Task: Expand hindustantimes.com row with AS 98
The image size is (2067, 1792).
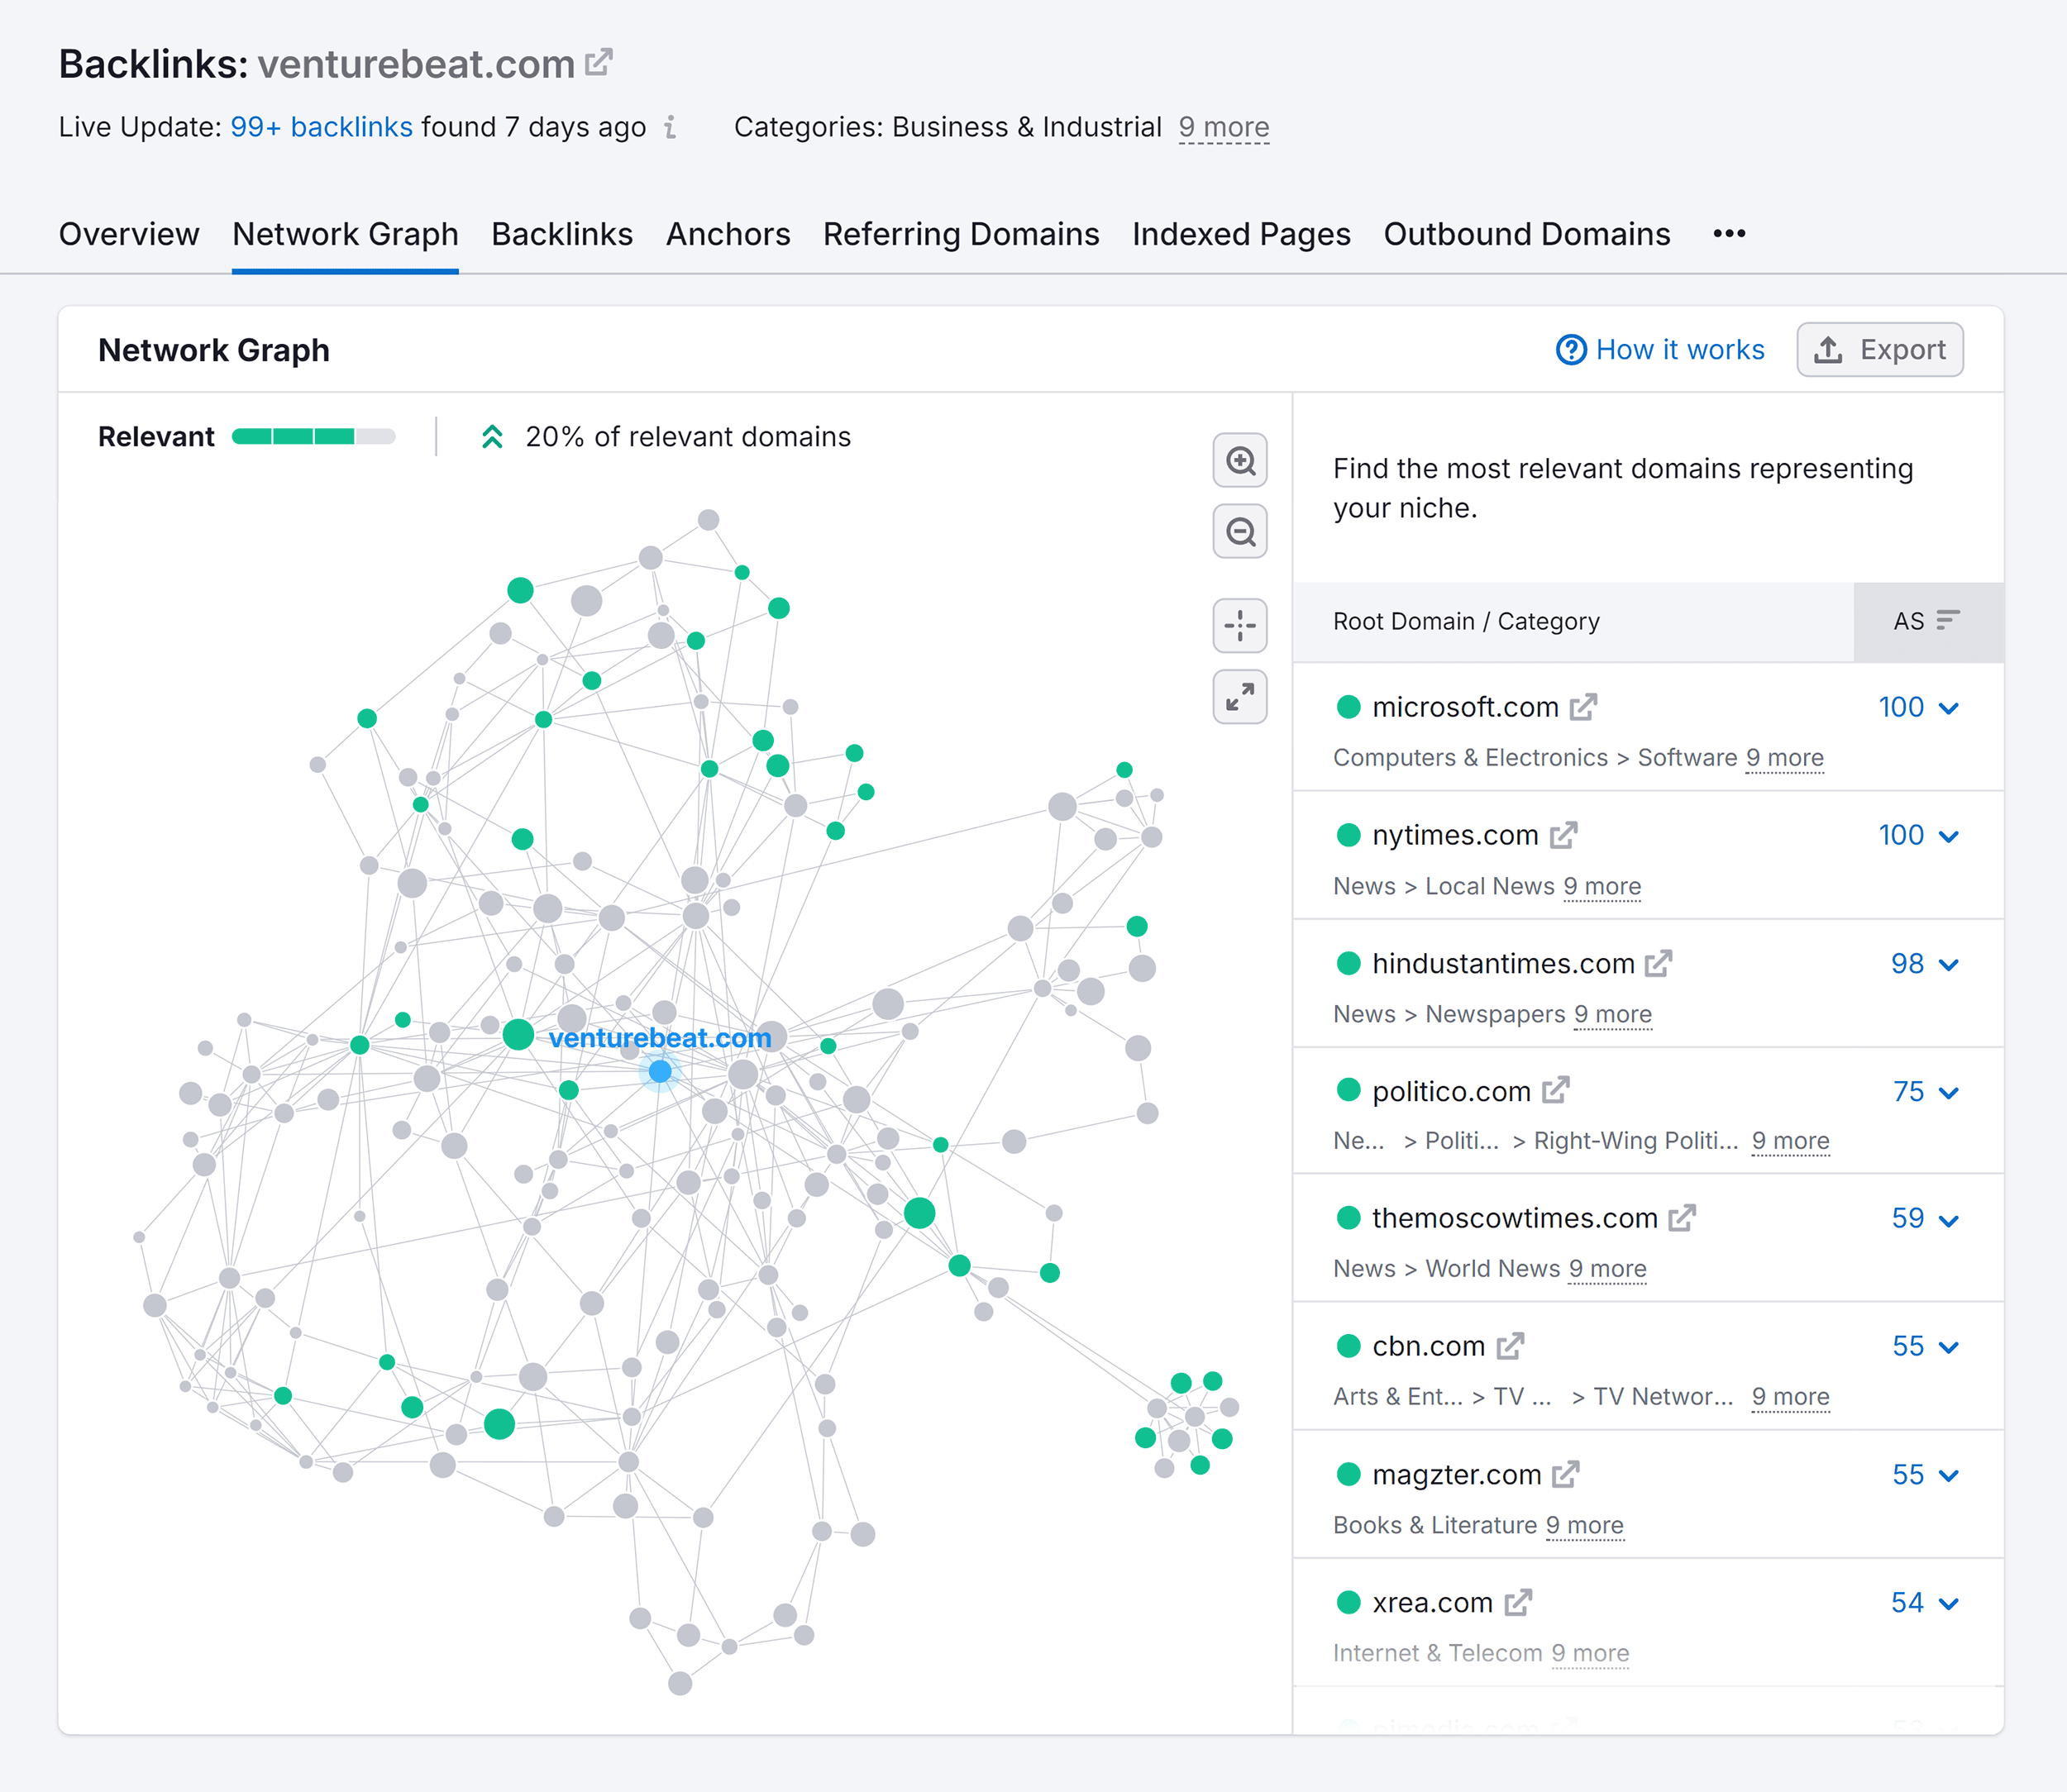Action: 1948,964
